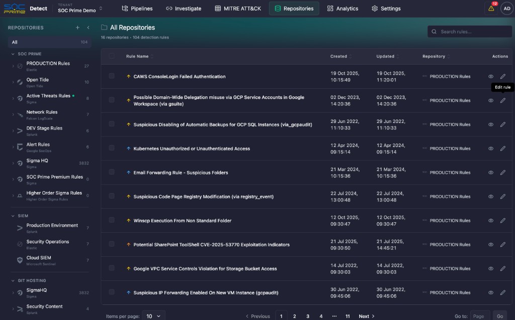Open the SOC Prime Demo tenant selector
Viewport: 515px width, 320px height.
(80, 9)
